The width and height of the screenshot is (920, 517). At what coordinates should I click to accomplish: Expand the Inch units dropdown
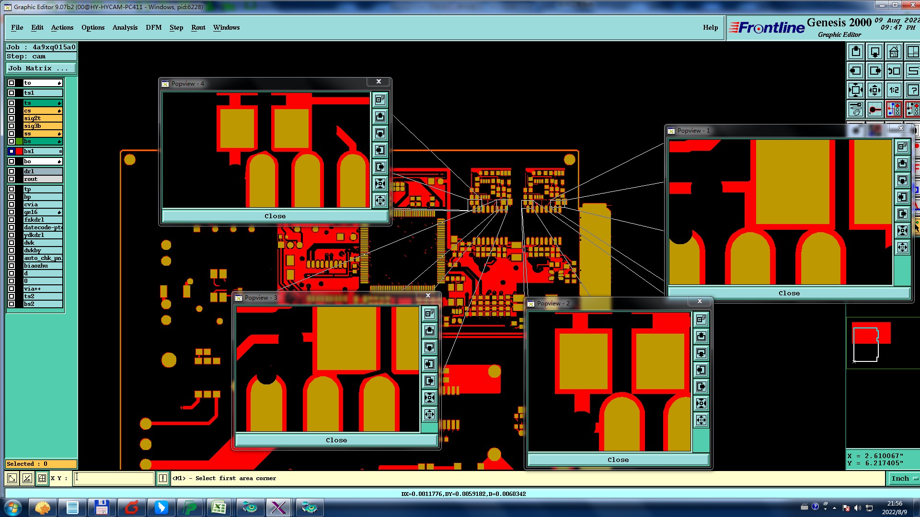pos(904,478)
